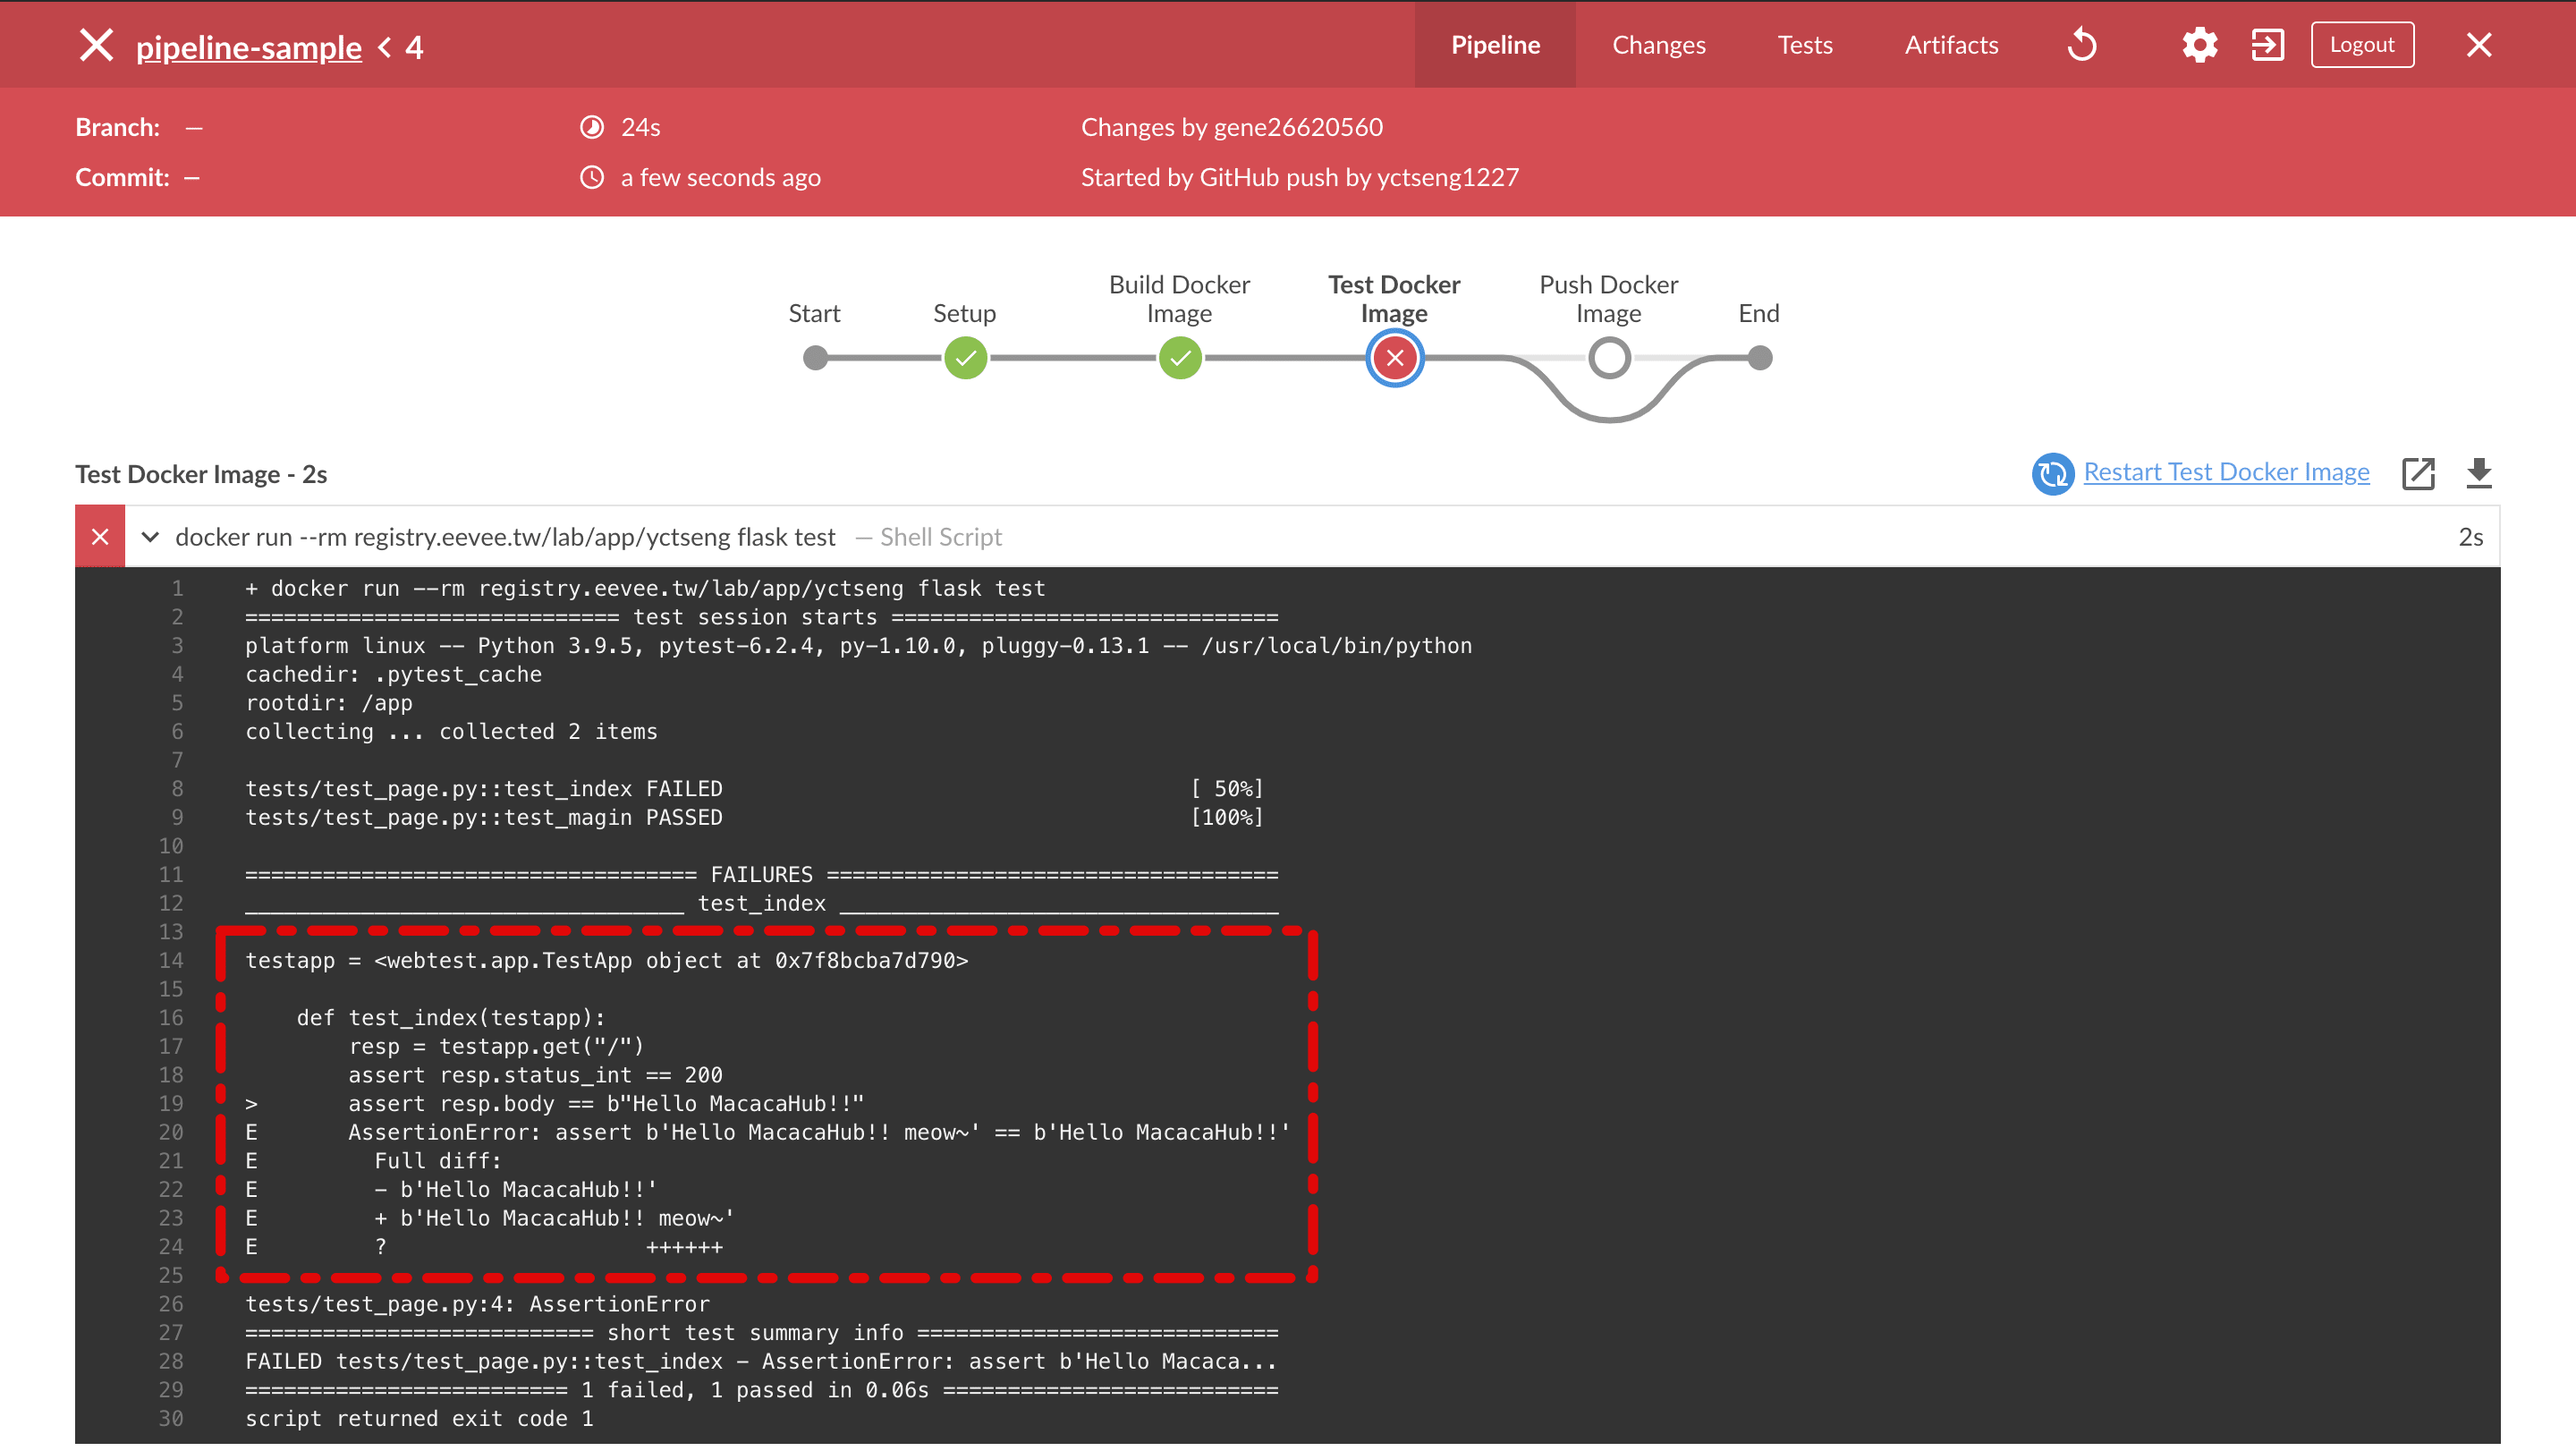Image resolution: width=2576 pixels, height=1451 pixels.
Task: Open the Tests tab
Action: 1804,44
